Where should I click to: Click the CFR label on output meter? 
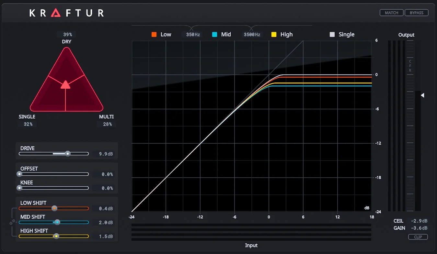pos(410,66)
